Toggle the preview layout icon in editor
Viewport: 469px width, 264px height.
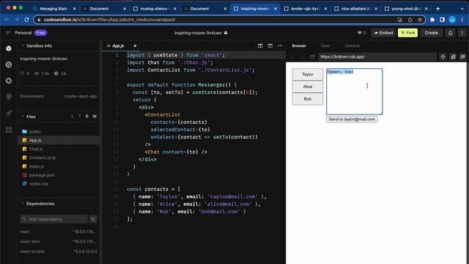coord(270,45)
